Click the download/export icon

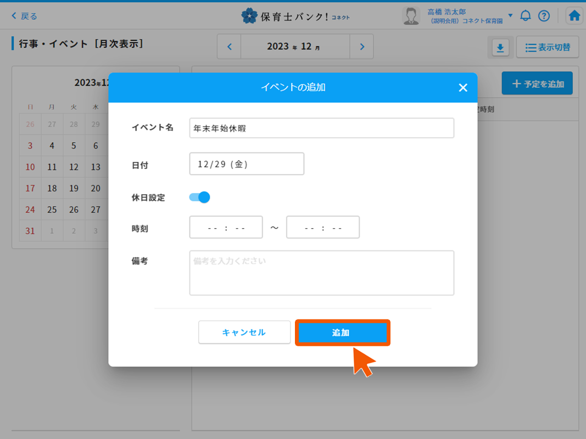500,48
